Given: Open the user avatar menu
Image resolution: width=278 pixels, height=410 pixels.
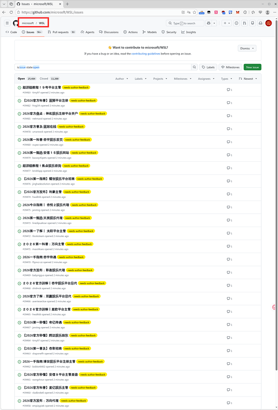Looking at the screenshot, I should coord(268,23).
